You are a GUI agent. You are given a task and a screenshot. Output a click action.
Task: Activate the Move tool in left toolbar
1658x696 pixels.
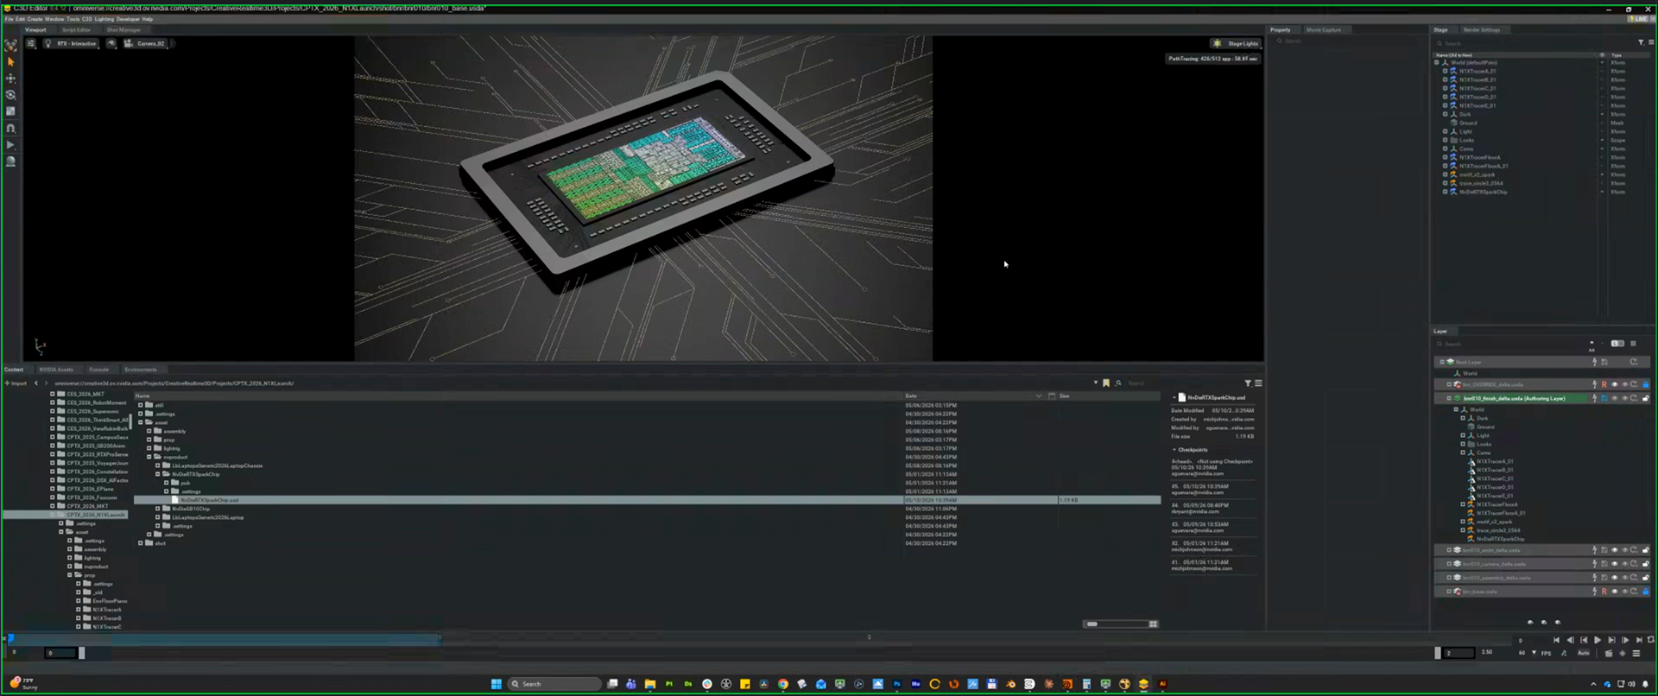10,79
